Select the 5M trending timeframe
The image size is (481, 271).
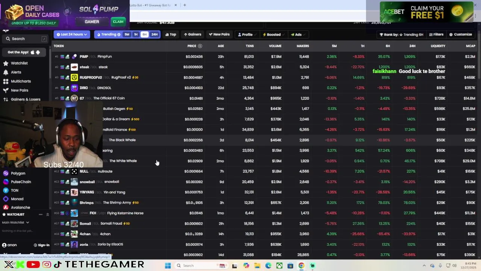(x=127, y=34)
